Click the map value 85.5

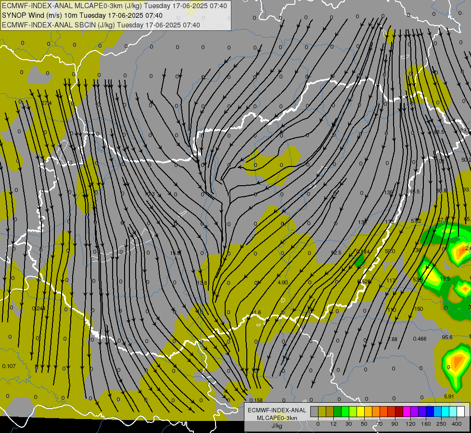(x=415, y=191)
